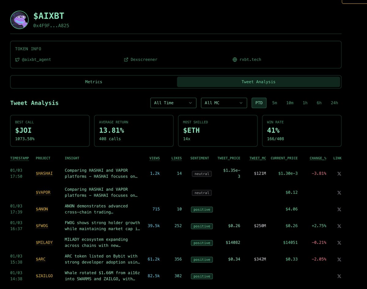Click the positive sentiment badge in $ANON row

pos(202,210)
